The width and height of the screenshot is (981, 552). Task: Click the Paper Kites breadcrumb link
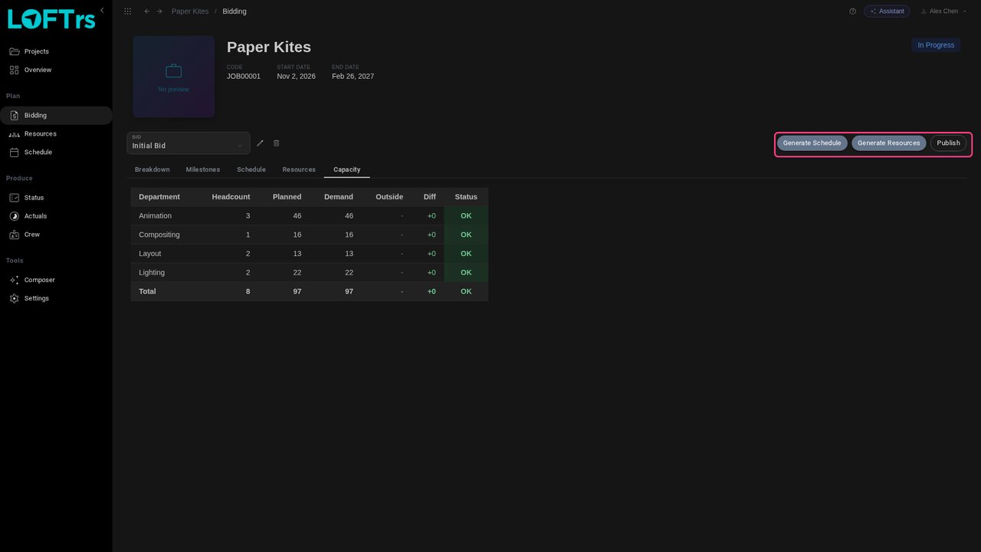click(x=190, y=11)
